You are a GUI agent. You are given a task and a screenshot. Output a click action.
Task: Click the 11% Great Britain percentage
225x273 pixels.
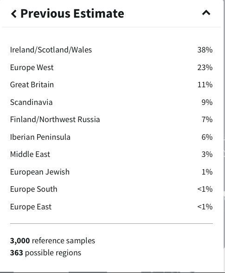[x=205, y=85]
